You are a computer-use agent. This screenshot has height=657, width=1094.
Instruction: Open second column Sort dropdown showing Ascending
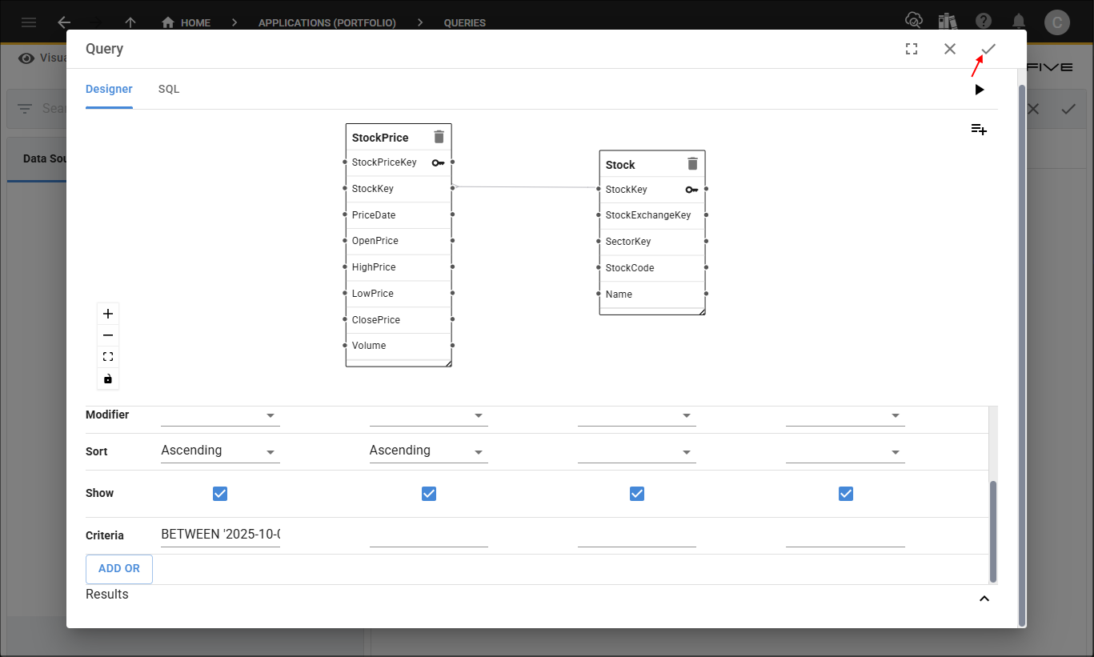pyautogui.click(x=428, y=451)
